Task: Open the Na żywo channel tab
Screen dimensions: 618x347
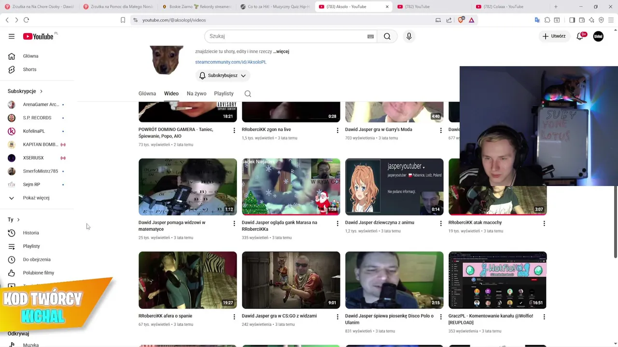Action: pyautogui.click(x=197, y=93)
